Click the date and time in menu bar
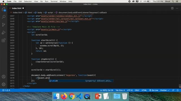 [158, 1]
